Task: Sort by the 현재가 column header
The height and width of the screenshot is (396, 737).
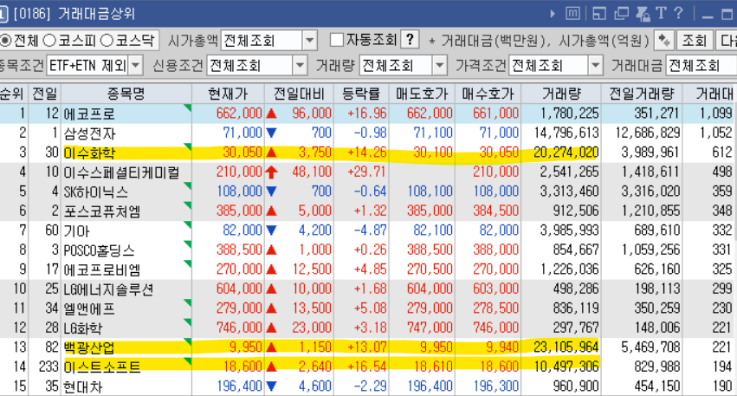Action: pos(228,94)
